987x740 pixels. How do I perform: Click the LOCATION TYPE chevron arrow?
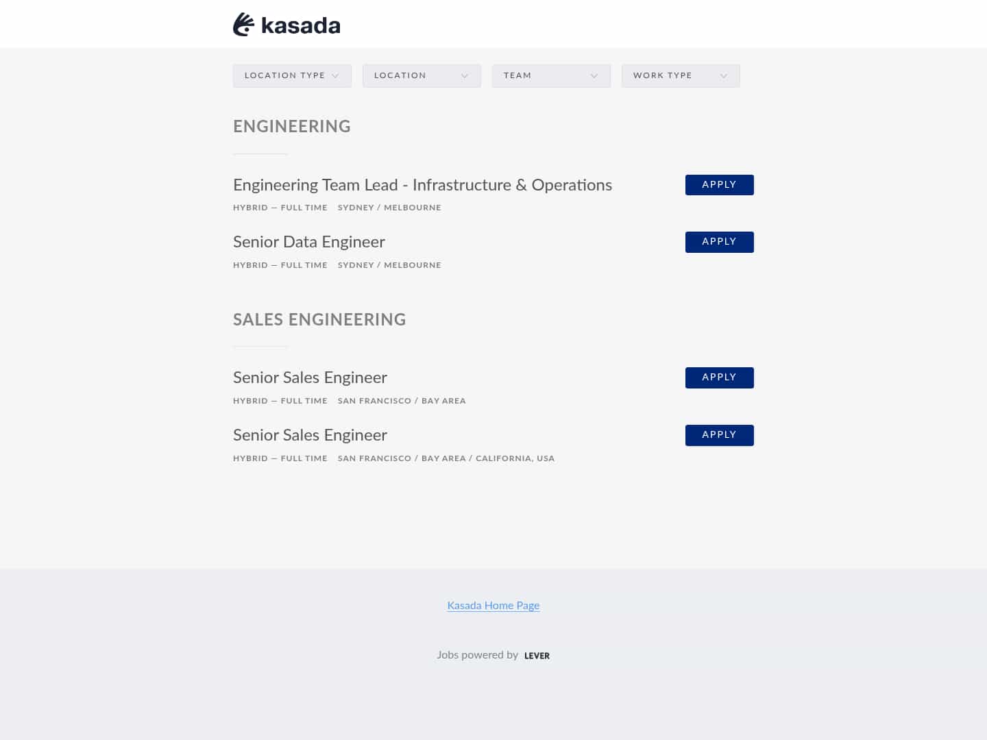tap(336, 75)
